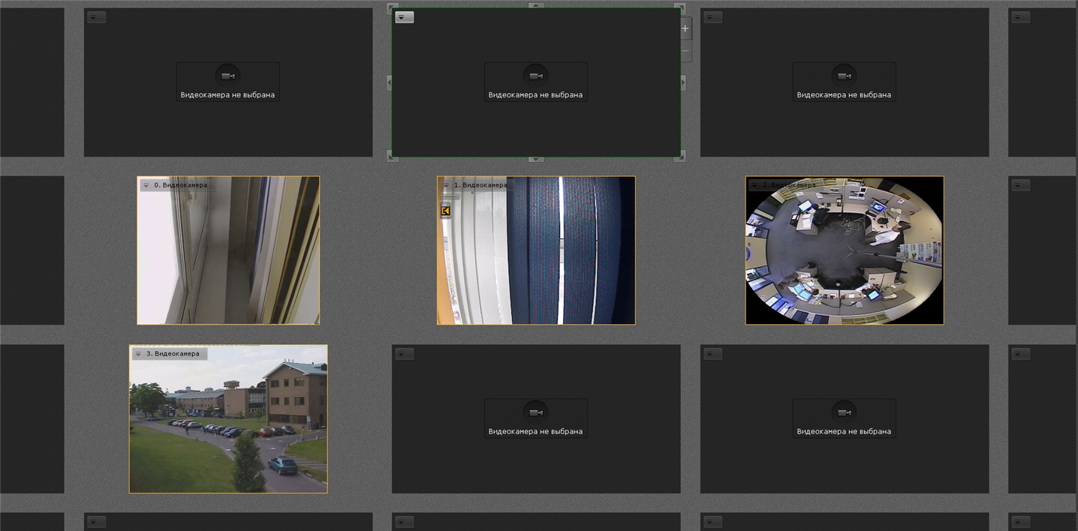Click the '0. Видеокамера' title label
Screen dimensions: 1078x531
coord(181,185)
